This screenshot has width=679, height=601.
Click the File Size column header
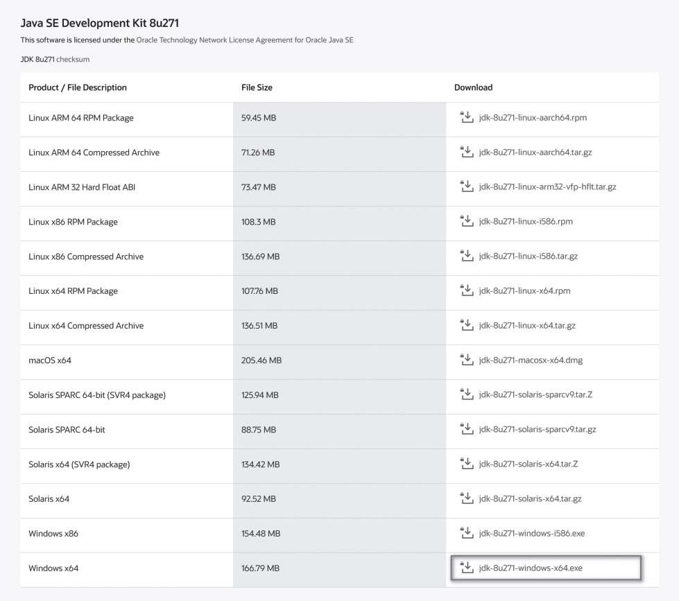click(x=257, y=87)
